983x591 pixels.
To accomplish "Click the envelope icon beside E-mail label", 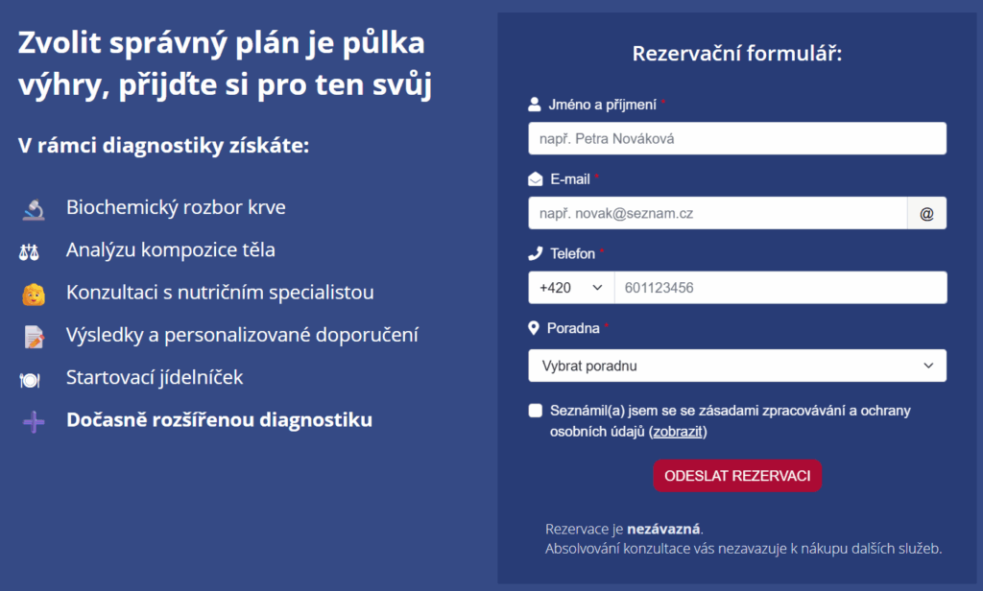I will click(536, 179).
